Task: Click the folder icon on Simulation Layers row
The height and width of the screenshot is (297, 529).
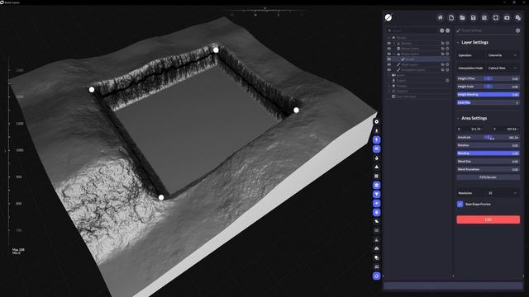Action: (443, 70)
